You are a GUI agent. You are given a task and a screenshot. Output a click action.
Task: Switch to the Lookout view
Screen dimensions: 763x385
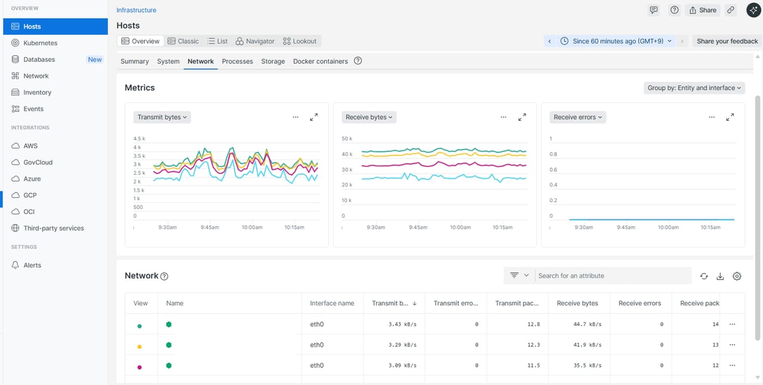pyautogui.click(x=300, y=41)
